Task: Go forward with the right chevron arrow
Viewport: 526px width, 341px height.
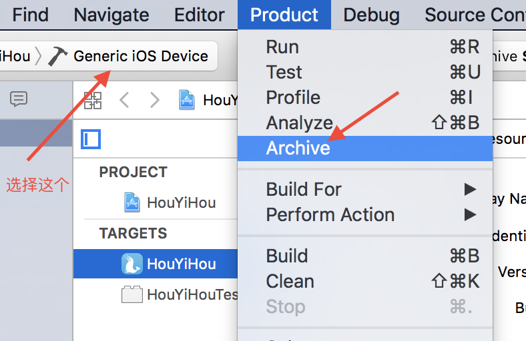Action: coord(155,101)
